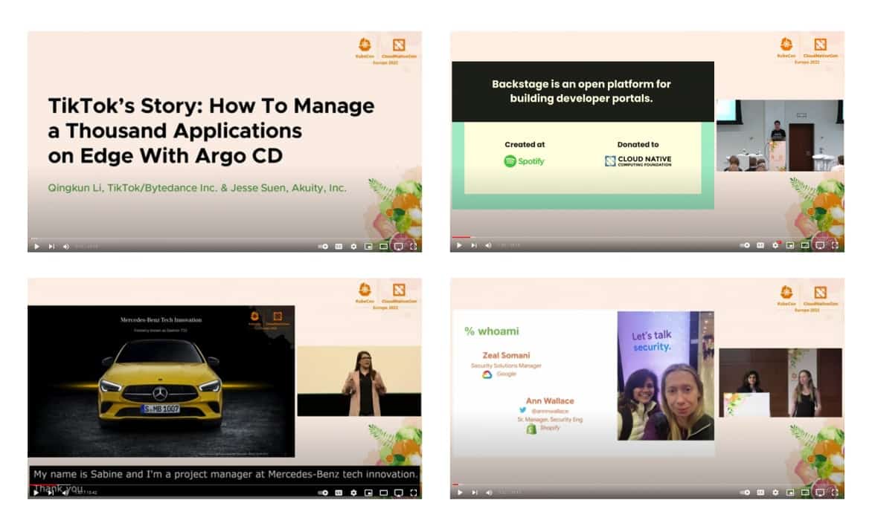The width and height of the screenshot is (872, 526).
Task: Mute volume in the Mercedes-Benz player
Action: (66, 493)
